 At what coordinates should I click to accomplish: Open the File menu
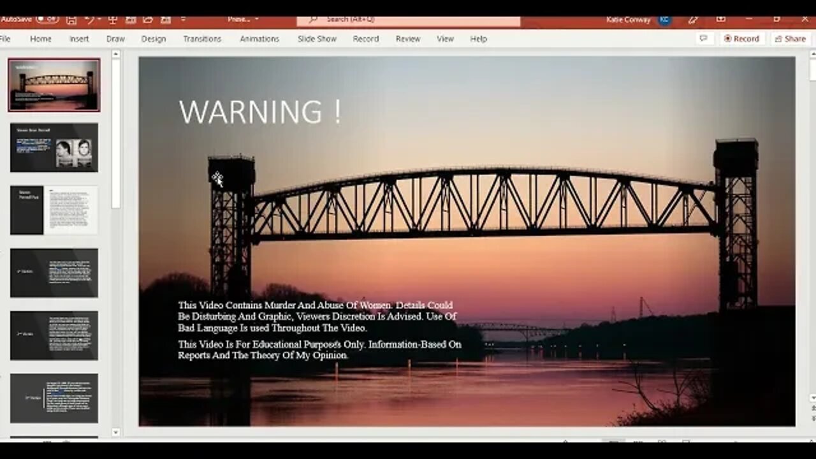coord(5,39)
